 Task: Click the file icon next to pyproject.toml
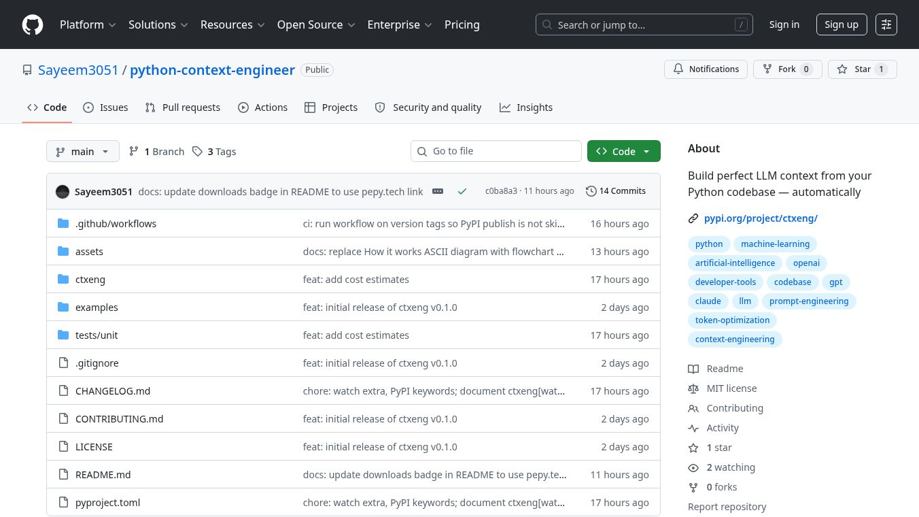click(63, 502)
